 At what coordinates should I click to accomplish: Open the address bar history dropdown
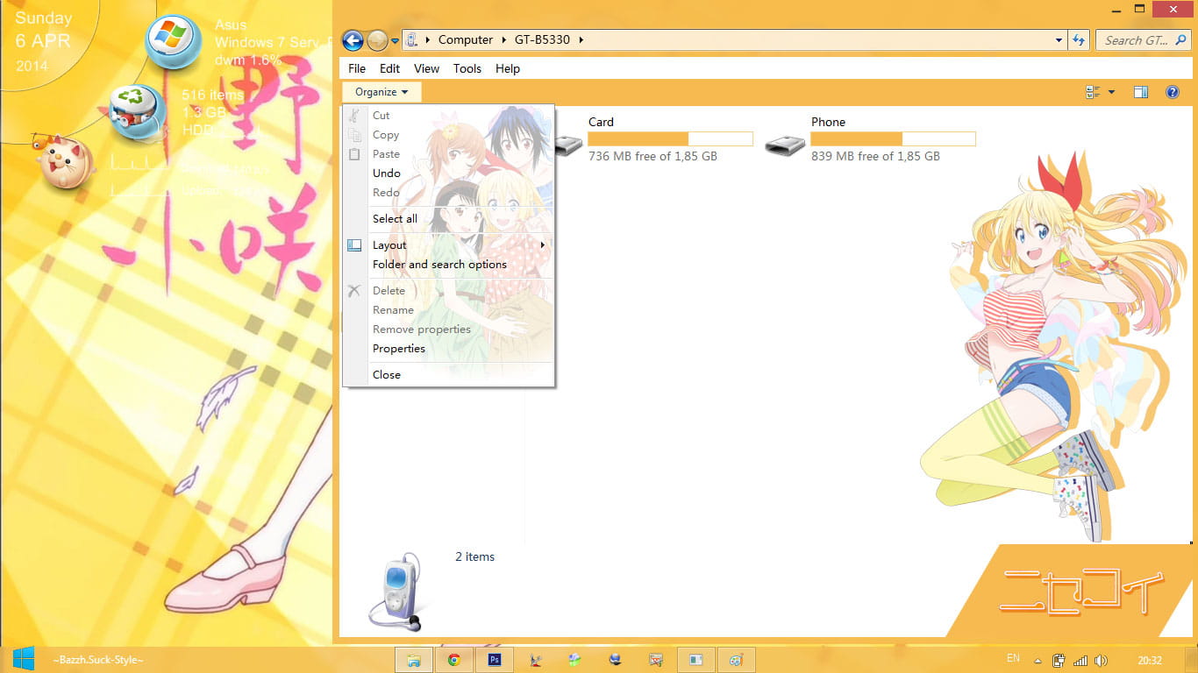point(1059,40)
